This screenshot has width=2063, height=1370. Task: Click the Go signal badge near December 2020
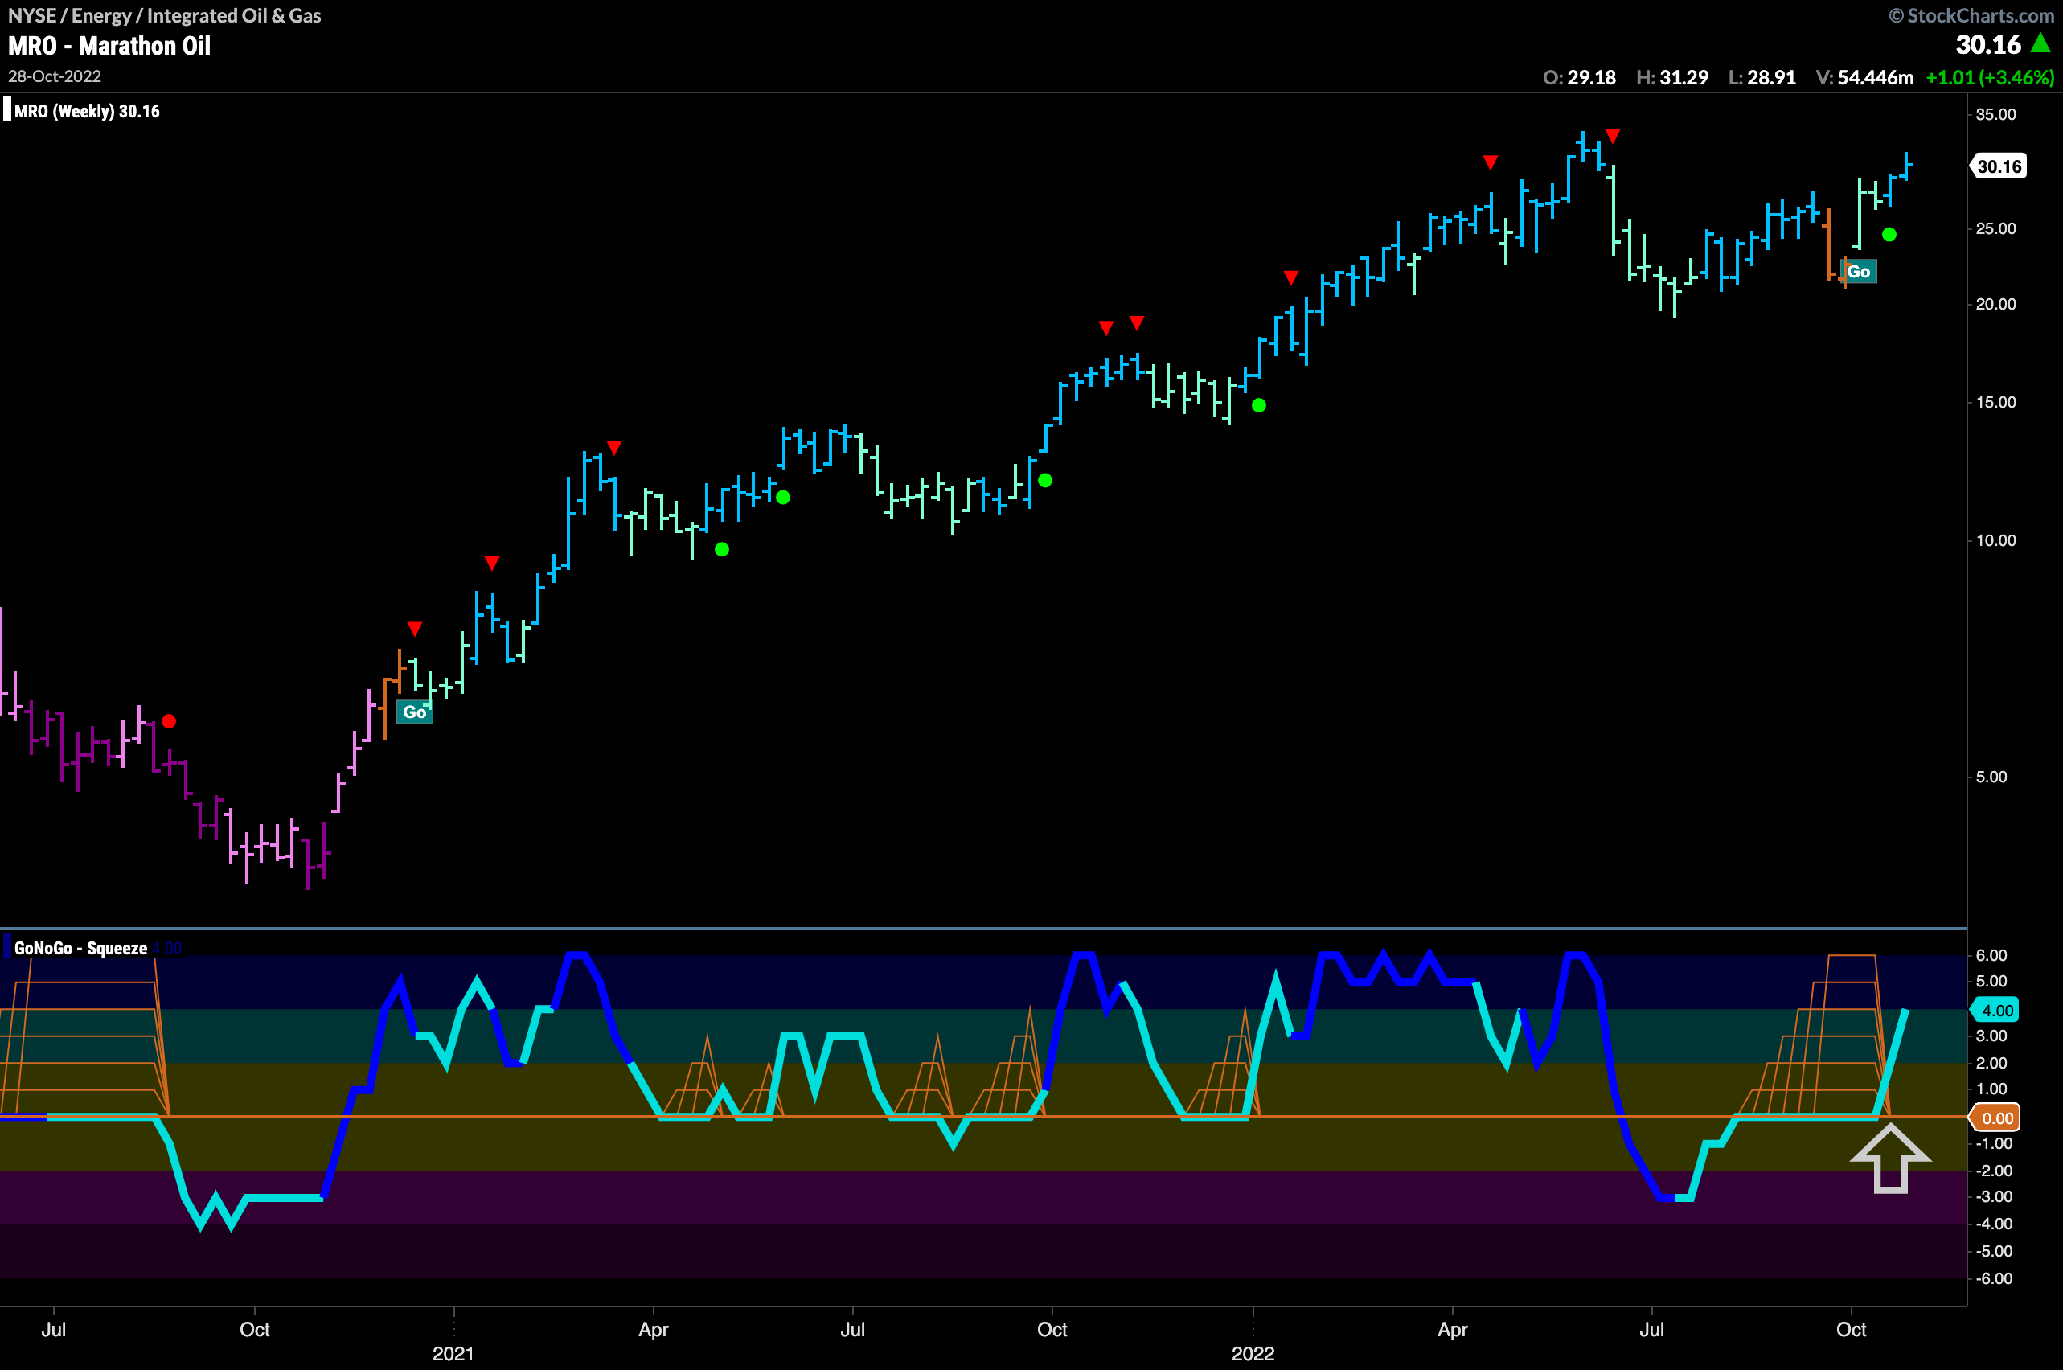click(414, 712)
